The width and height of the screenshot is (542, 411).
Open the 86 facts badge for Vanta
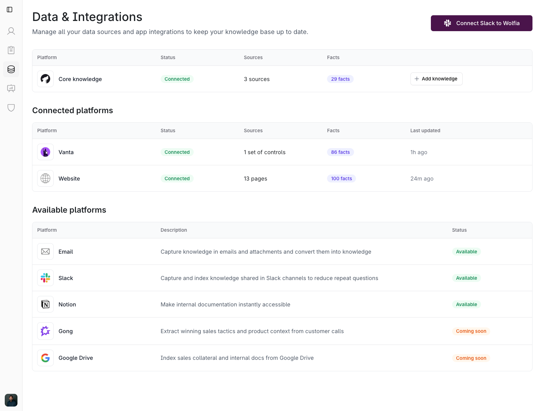340,152
